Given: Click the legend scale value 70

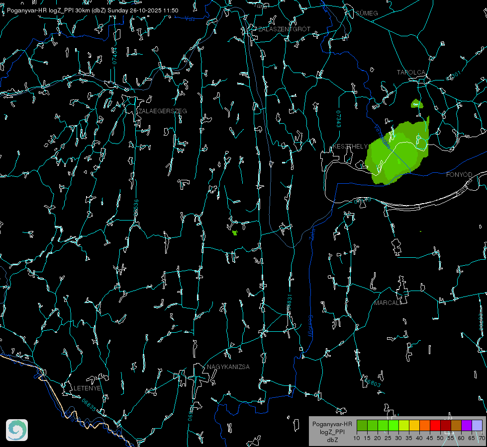Looking at the screenshot, I should coord(482,439).
